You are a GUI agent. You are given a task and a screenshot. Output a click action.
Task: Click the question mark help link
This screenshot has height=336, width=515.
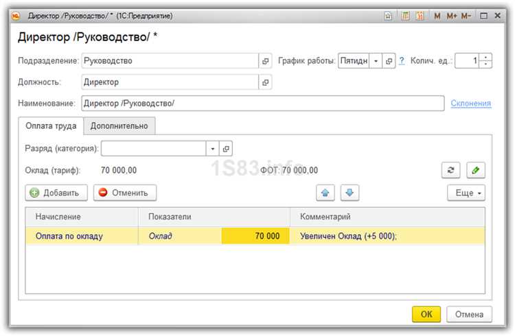click(x=402, y=61)
